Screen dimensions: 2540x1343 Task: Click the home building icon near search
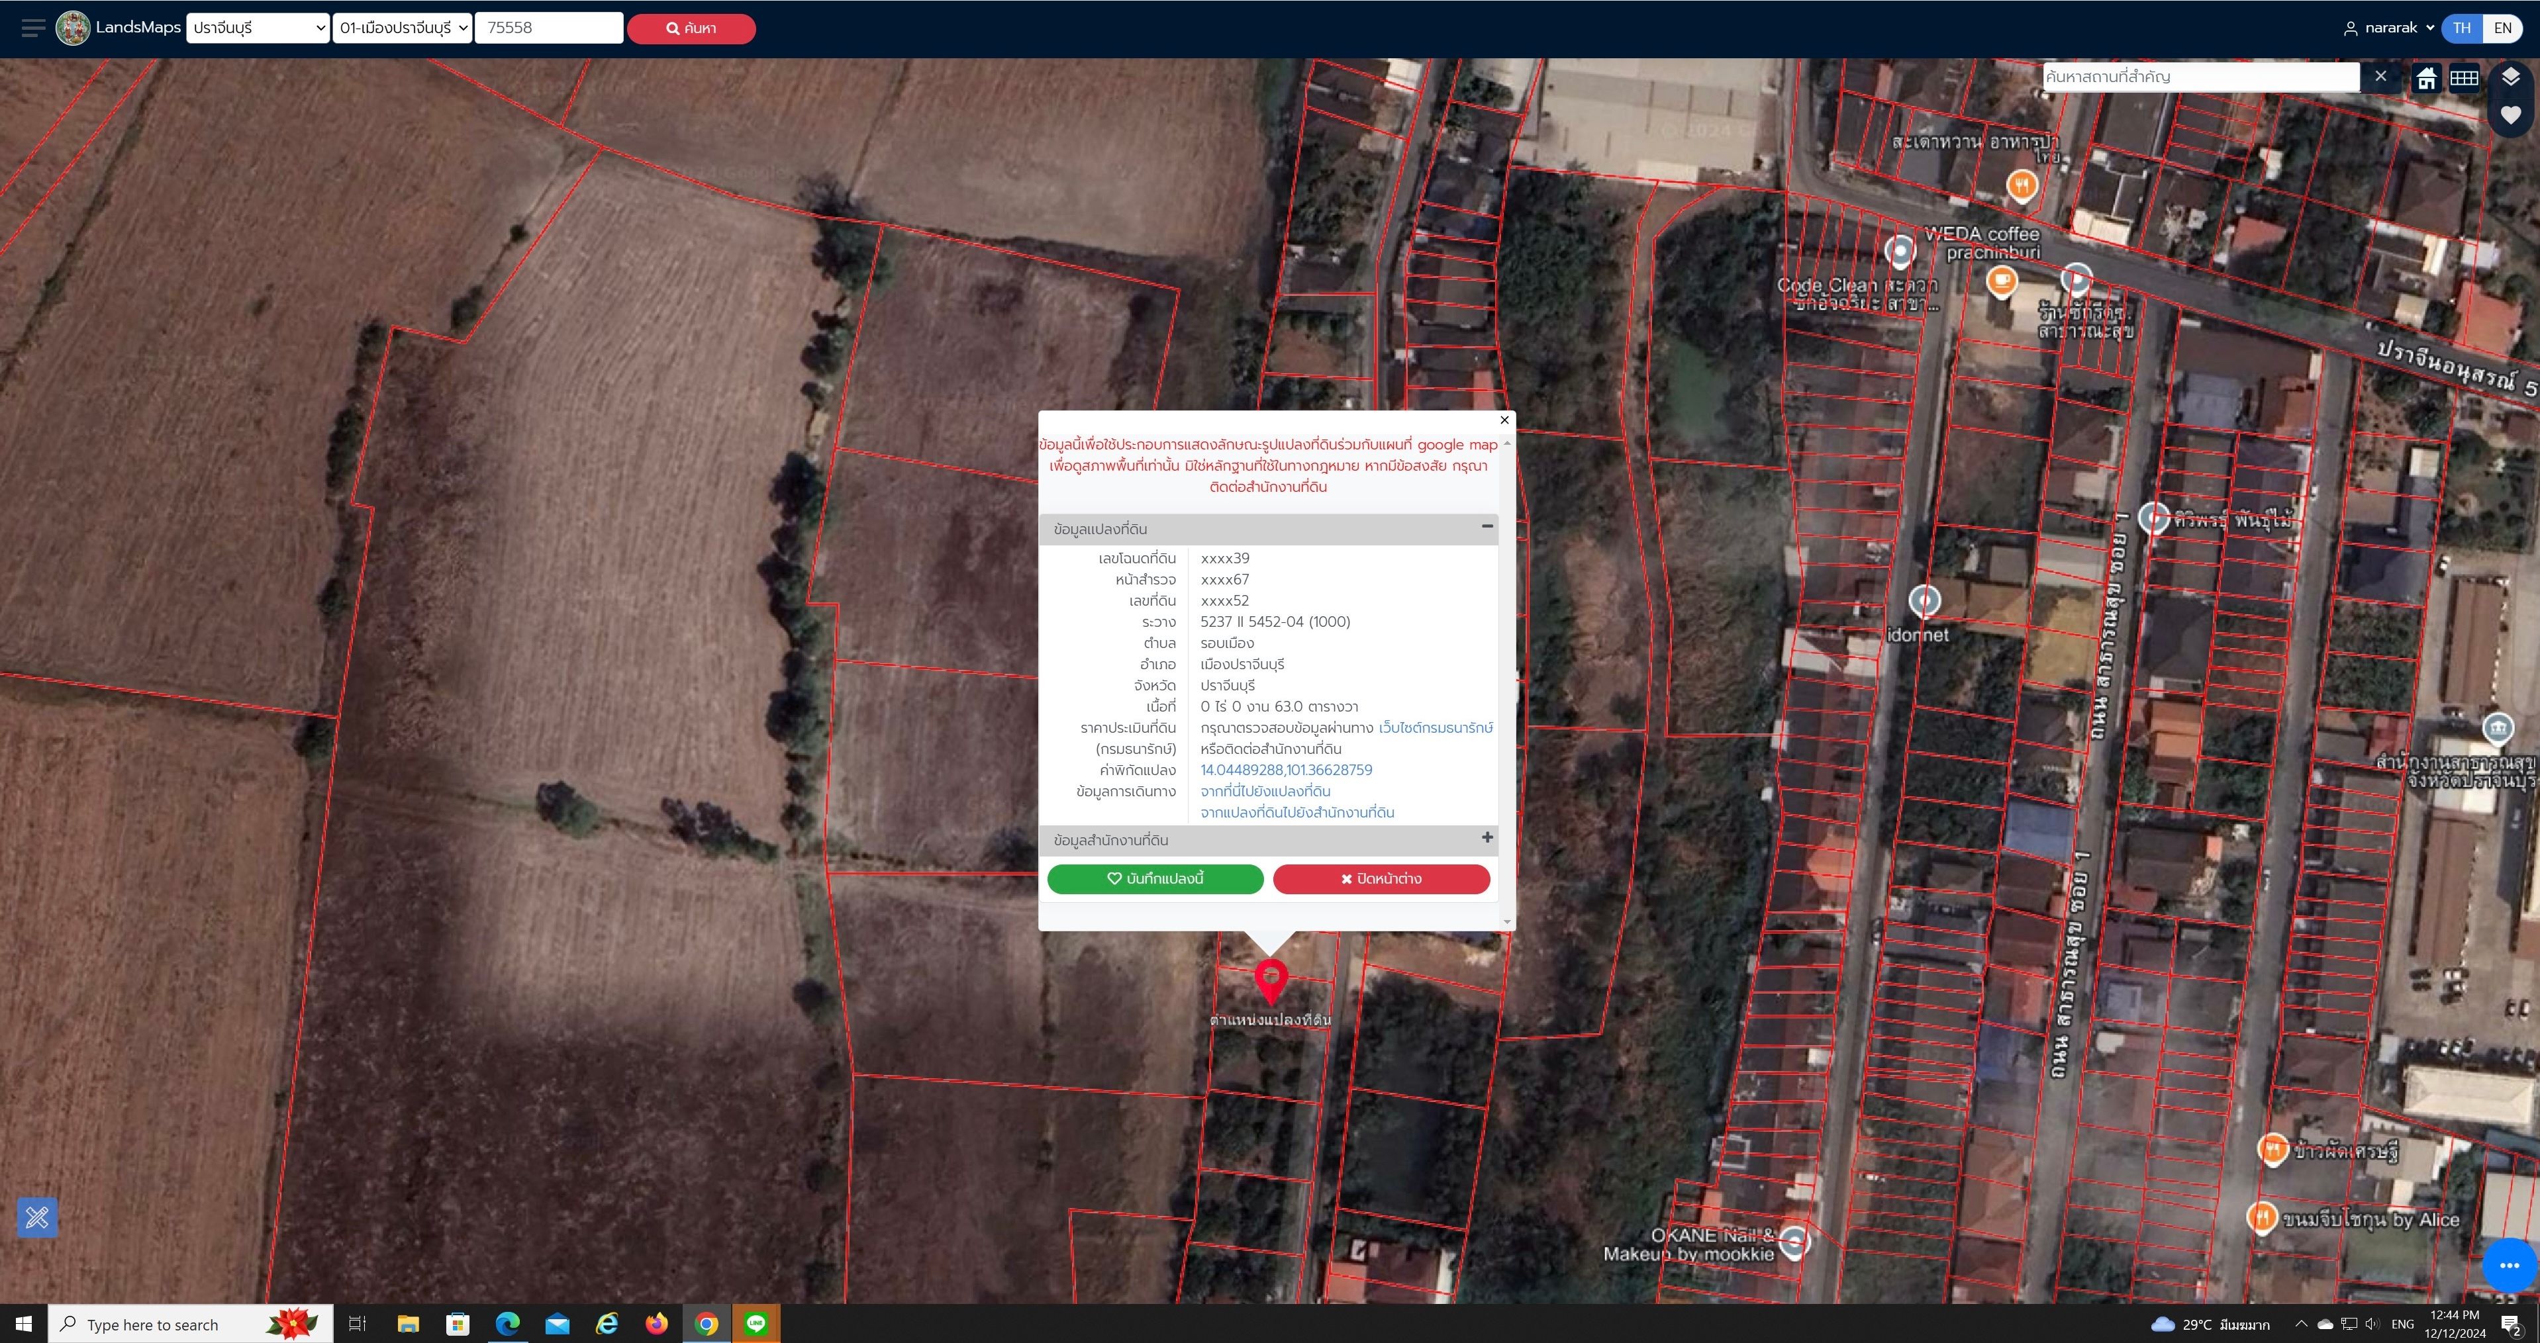[2427, 78]
